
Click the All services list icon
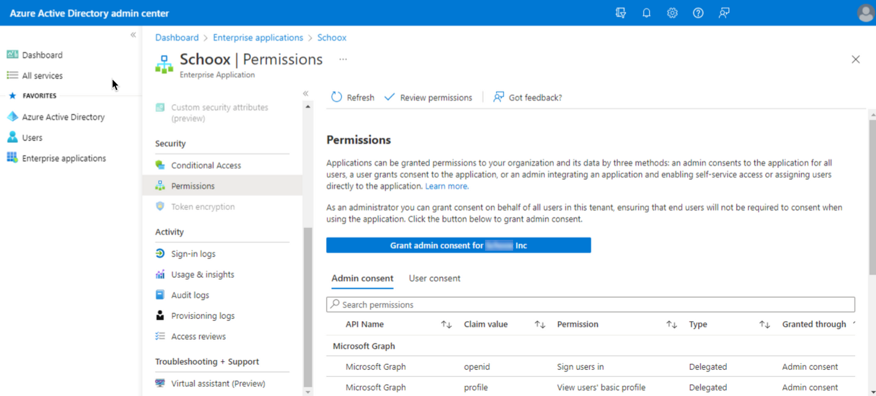coord(12,75)
